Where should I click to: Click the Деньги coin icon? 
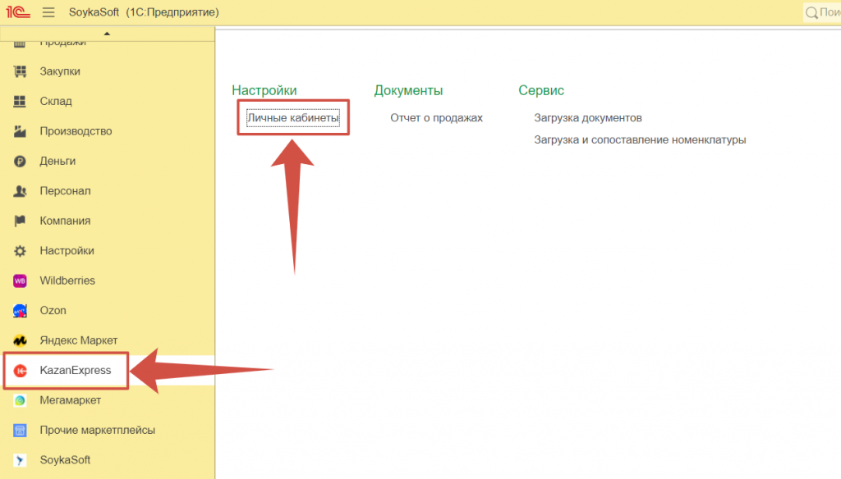tap(21, 162)
